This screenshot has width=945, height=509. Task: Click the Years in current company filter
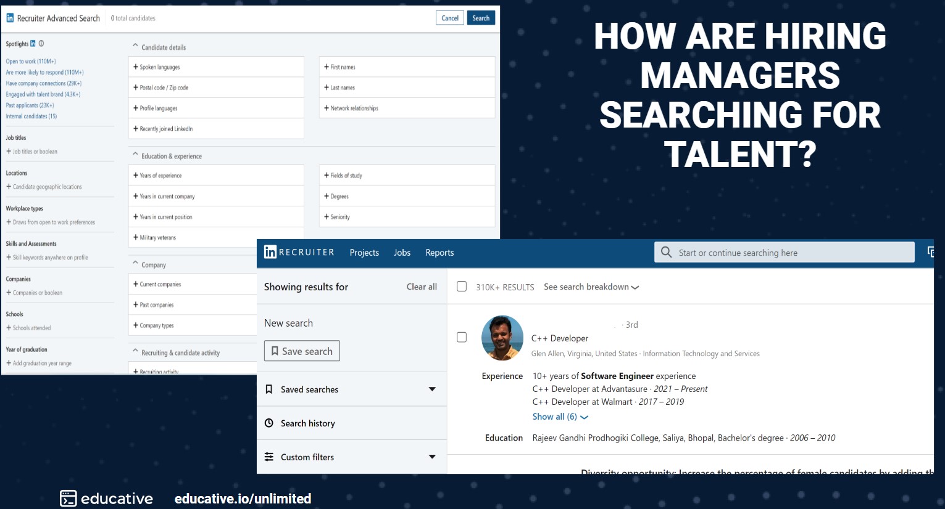click(216, 196)
